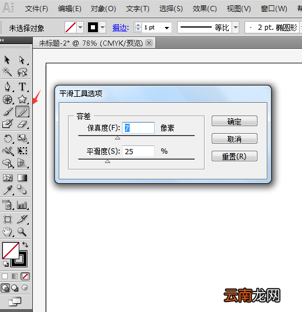
Task: Open the 等比 stroke profile dropdown
Action: point(236,27)
